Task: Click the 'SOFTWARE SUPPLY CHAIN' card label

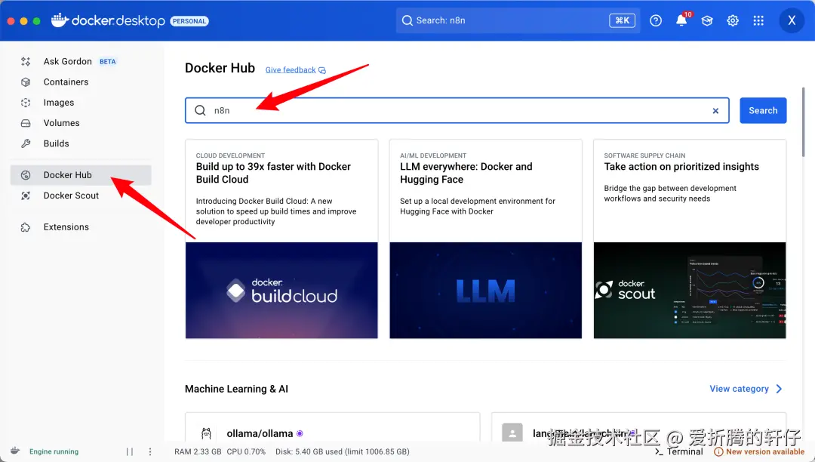Action: [644, 156]
